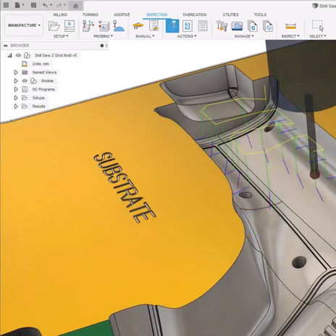Open the Post Library G document icon
Screen dimensions: 336x336
pos(253,26)
